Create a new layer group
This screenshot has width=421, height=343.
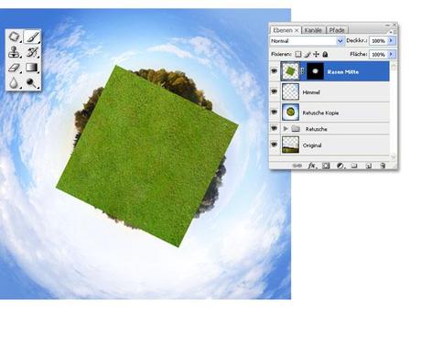[x=354, y=166]
